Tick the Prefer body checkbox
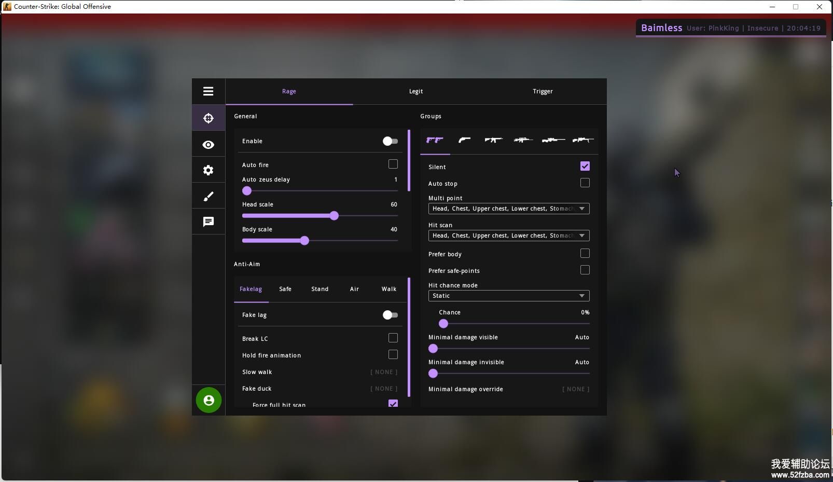The image size is (833, 482). coord(585,253)
